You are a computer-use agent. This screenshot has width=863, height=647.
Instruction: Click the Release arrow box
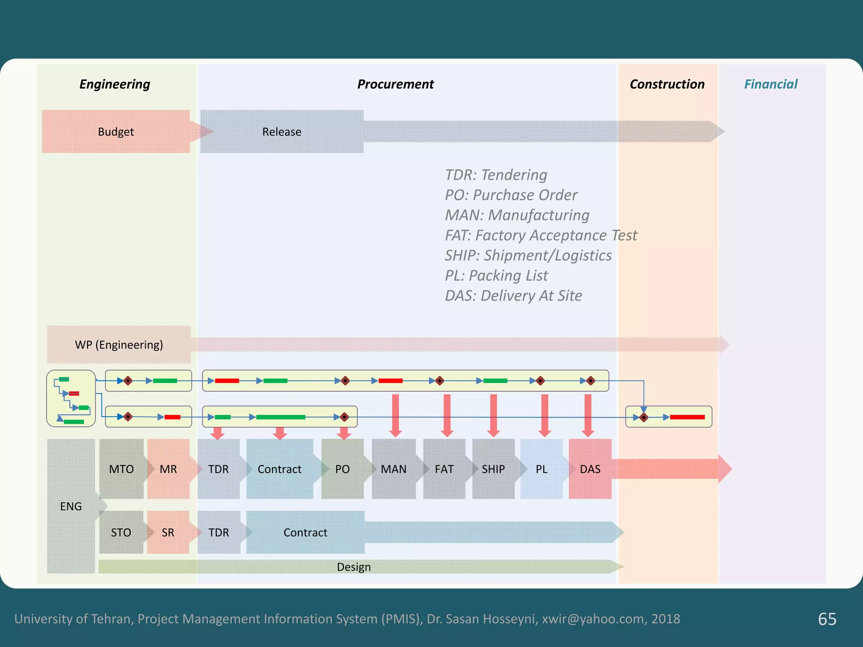281,131
